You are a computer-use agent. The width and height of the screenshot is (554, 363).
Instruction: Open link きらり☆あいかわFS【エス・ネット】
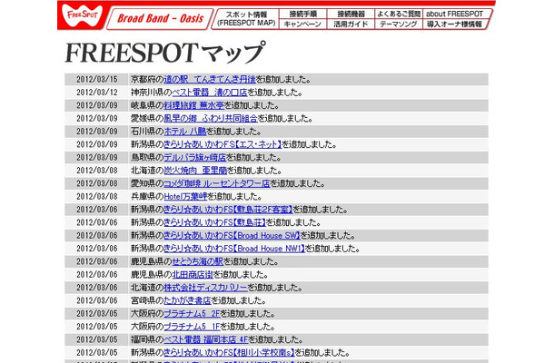click(223, 144)
